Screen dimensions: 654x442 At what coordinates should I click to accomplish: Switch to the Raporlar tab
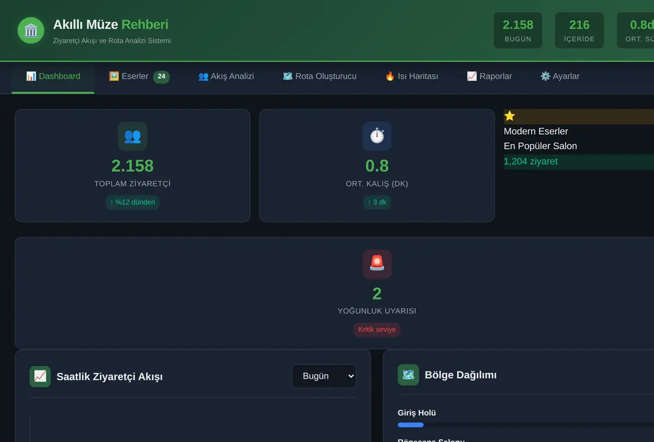pos(489,76)
